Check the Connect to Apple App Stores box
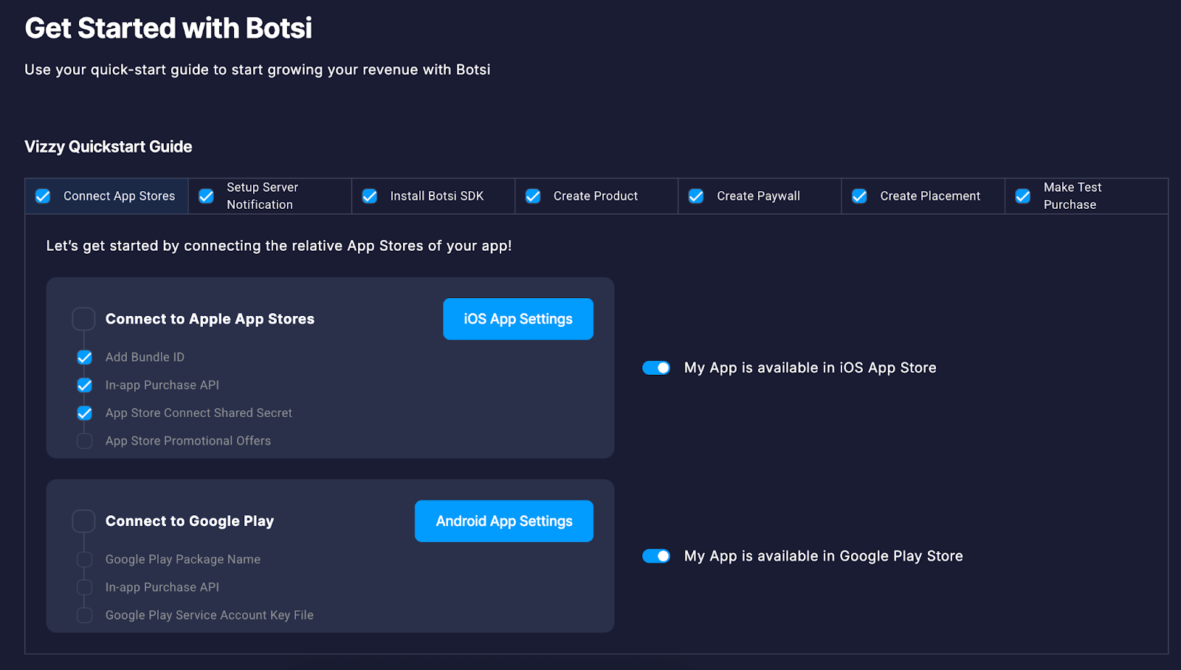This screenshot has height=670, width=1181. 83,319
